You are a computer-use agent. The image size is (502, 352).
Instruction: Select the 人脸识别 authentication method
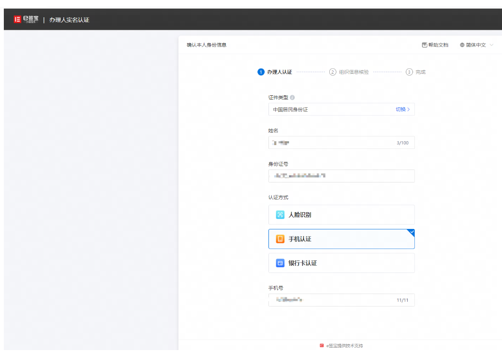coord(342,215)
